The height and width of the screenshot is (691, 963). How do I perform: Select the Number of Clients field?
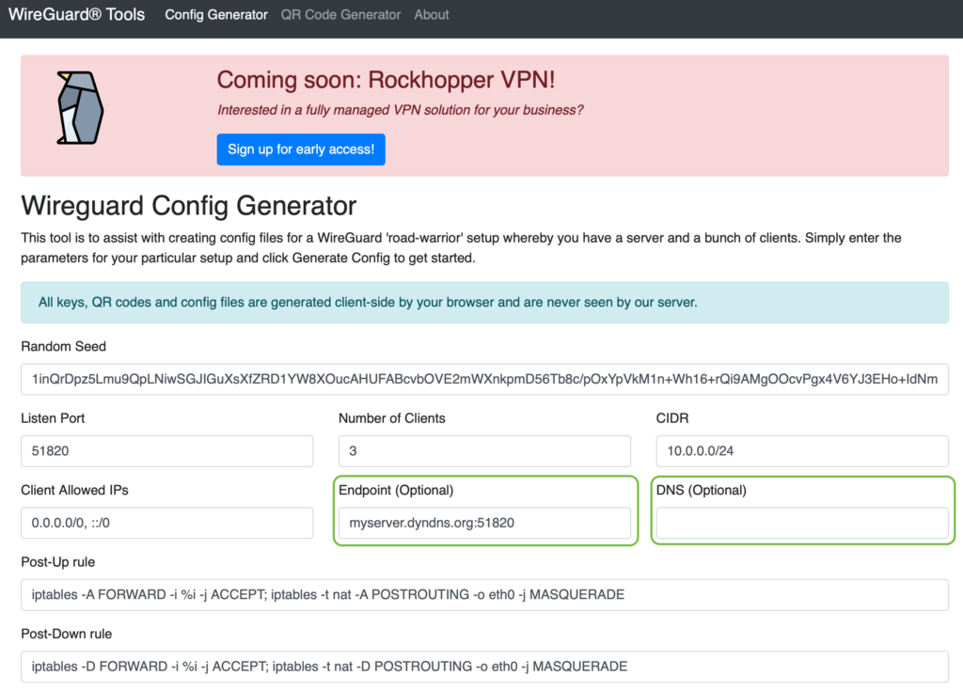pos(484,451)
